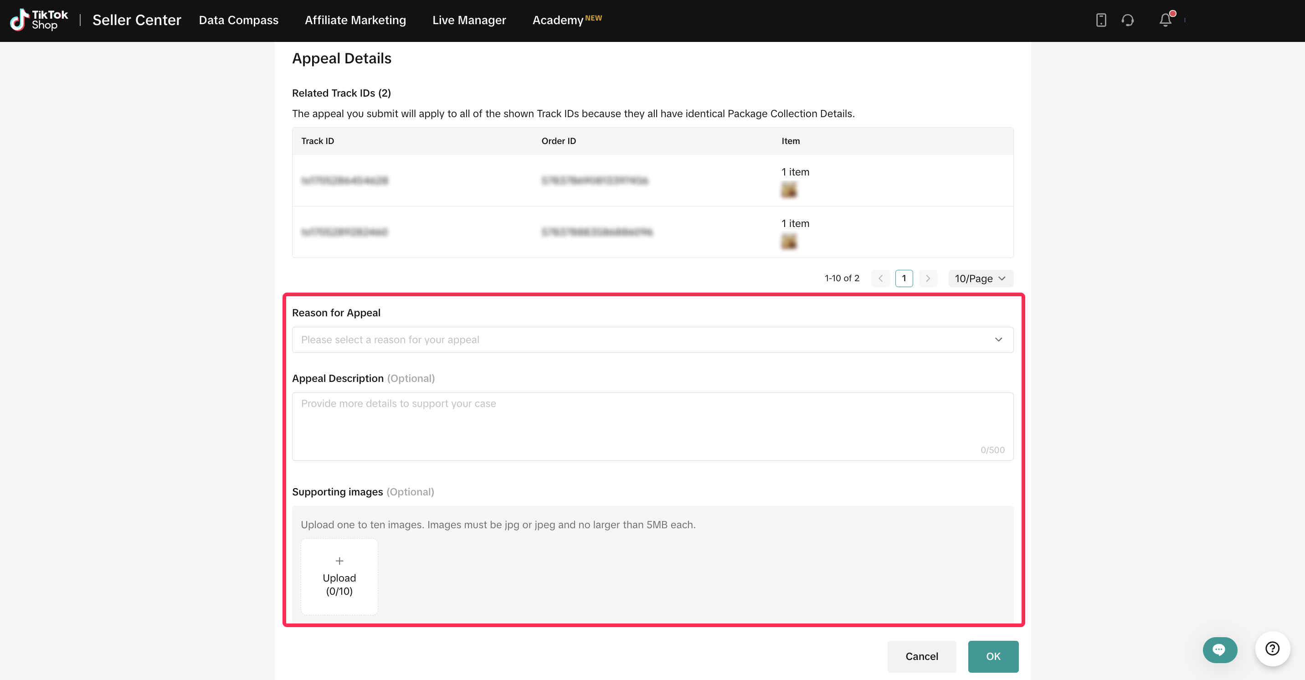Click the first item's product thumbnail
The height and width of the screenshot is (680, 1305).
pos(789,190)
